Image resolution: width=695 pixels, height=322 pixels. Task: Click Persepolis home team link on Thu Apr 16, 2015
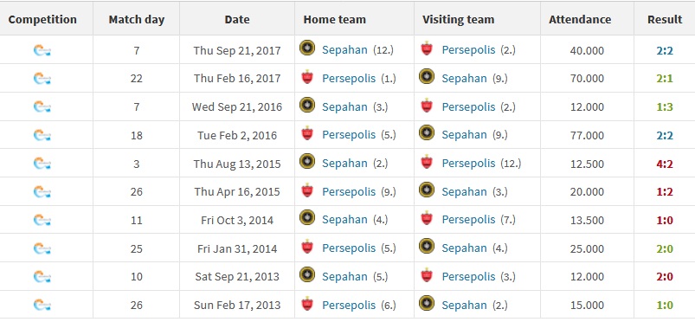[x=349, y=191]
